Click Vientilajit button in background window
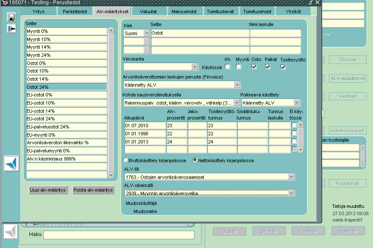373x248 pixels. click(x=347, y=96)
